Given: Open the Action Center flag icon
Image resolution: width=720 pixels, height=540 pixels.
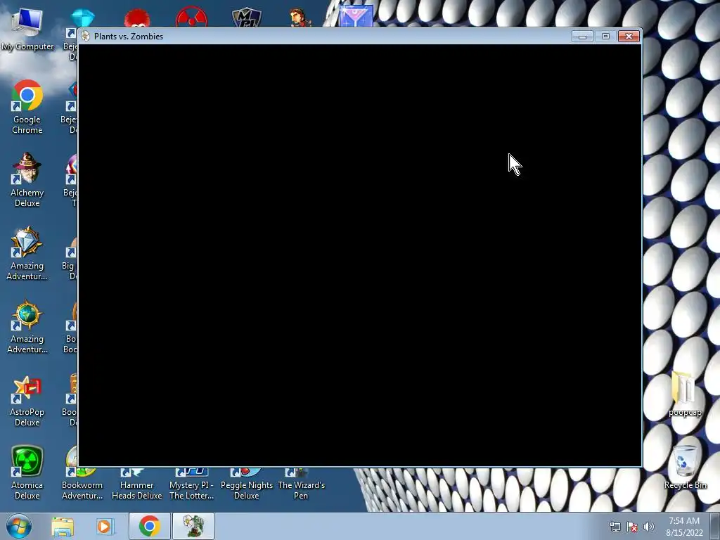Looking at the screenshot, I should coord(632,527).
